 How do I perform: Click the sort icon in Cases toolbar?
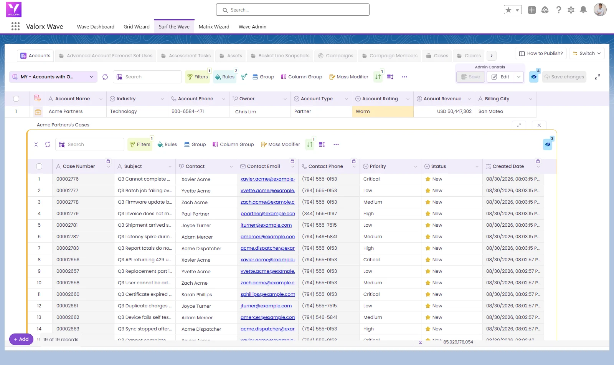coord(310,144)
